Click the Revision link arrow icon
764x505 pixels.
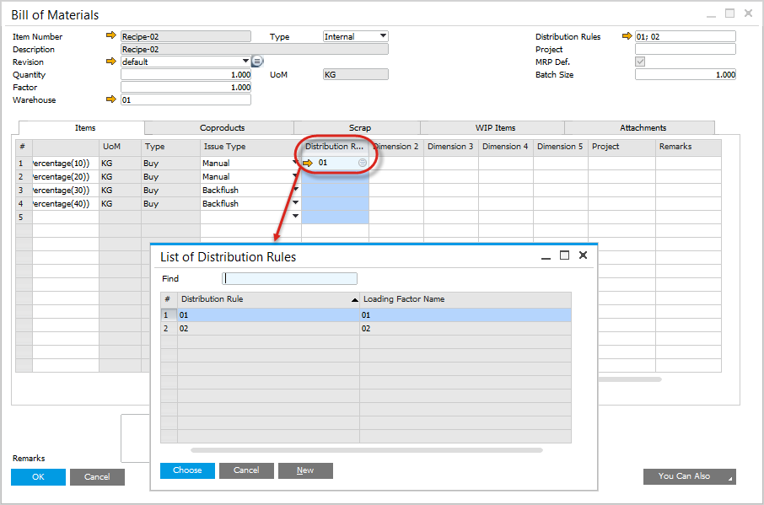[x=110, y=62]
